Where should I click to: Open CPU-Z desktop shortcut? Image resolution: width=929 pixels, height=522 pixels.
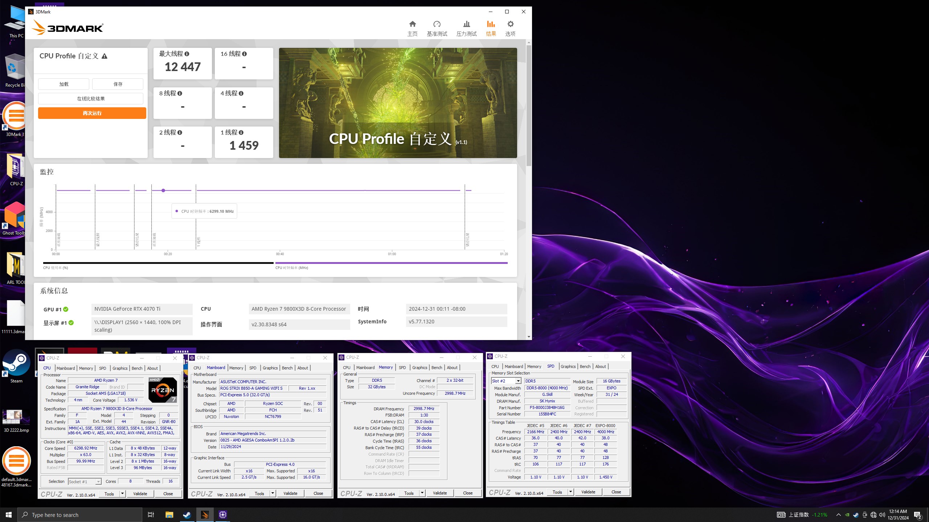click(x=16, y=170)
